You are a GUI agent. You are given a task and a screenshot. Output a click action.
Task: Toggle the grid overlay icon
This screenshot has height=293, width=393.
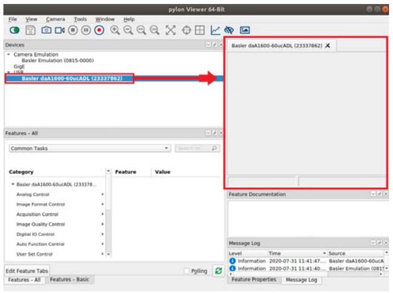[200, 30]
